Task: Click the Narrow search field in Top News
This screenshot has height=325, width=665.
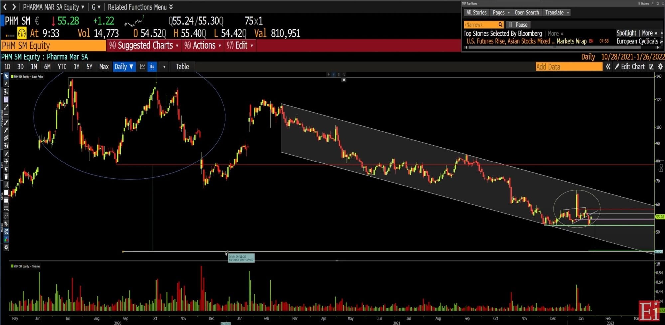Action: 483,25
